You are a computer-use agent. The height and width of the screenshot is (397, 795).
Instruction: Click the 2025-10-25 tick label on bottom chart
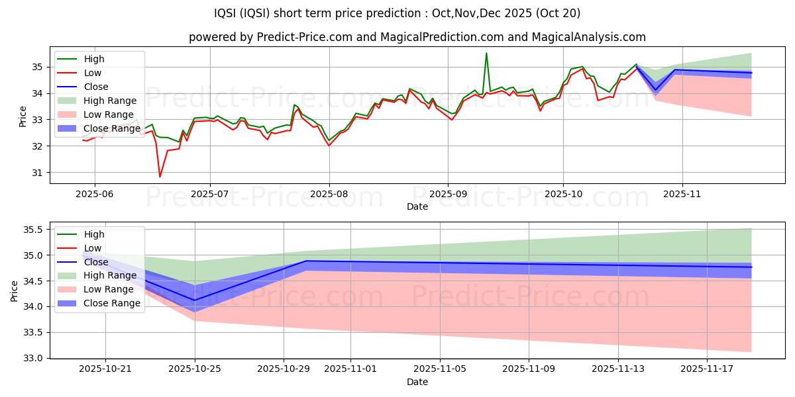[195, 368]
